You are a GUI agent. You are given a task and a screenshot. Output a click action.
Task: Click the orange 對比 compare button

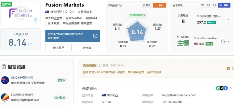click(160, 5)
